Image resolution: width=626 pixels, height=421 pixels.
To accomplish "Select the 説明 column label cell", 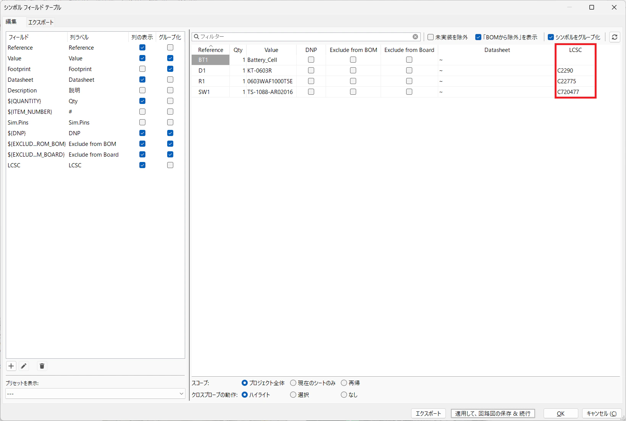I will click(x=98, y=90).
